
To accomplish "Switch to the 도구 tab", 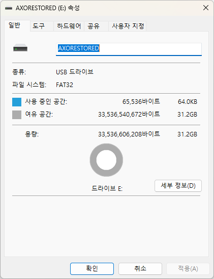I will coord(42,26).
